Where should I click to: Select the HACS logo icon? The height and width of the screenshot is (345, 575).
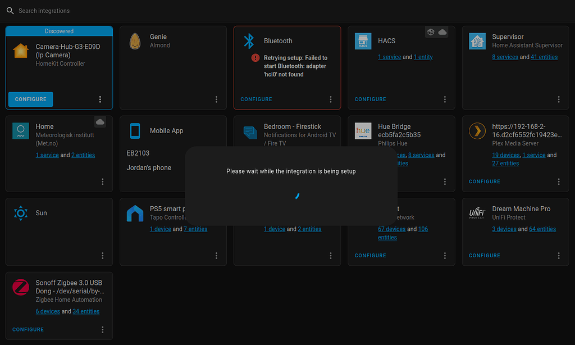click(362, 40)
